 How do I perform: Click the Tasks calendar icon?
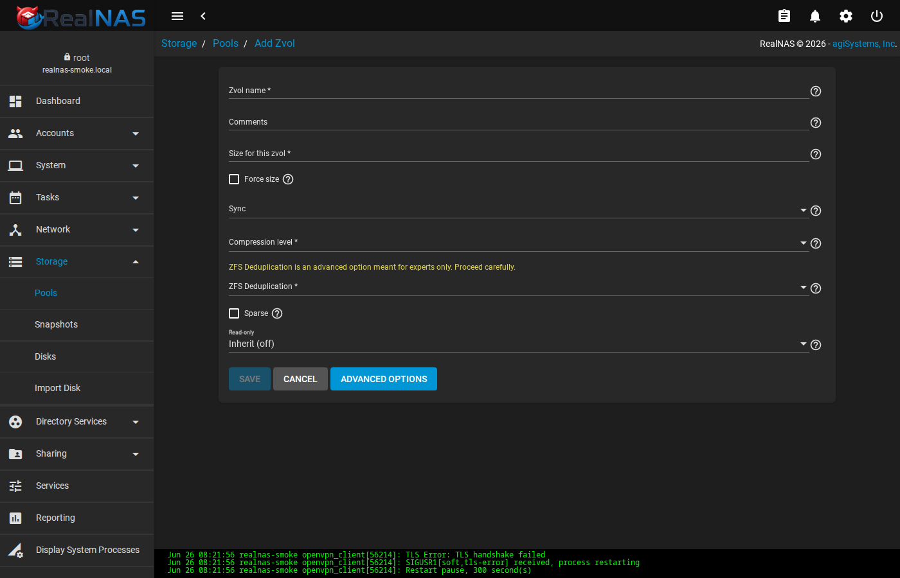coord(15,198)
